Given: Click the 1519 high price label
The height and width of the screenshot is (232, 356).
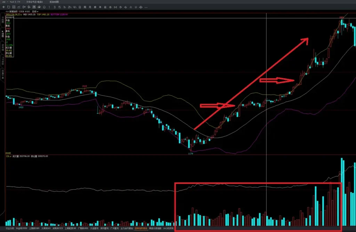Looking at the screenshot, I should (84, 86).
